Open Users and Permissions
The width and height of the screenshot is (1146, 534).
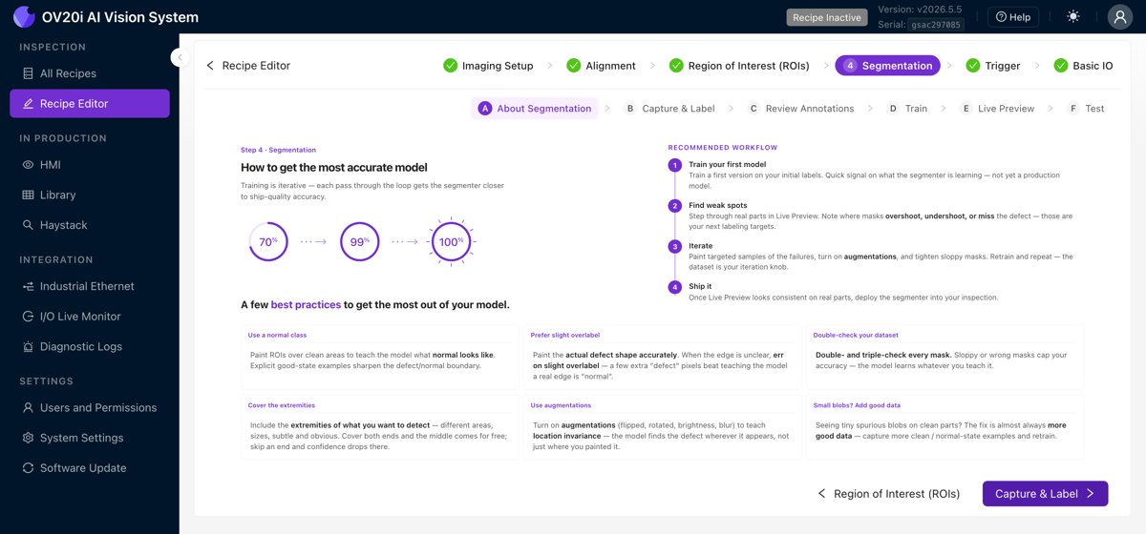coord(90,407)
